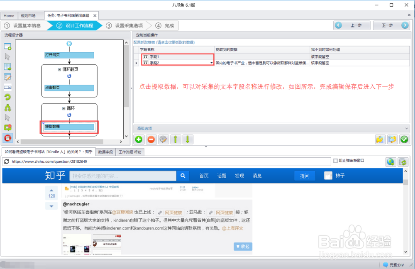Click the Zhihu 提问 button
Screen dimensions: 415x269
pos(305,176)
